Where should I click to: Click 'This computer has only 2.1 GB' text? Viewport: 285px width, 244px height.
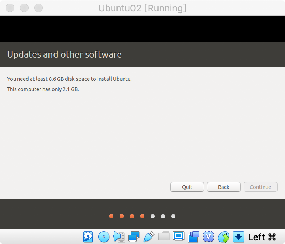click(43, 89)
